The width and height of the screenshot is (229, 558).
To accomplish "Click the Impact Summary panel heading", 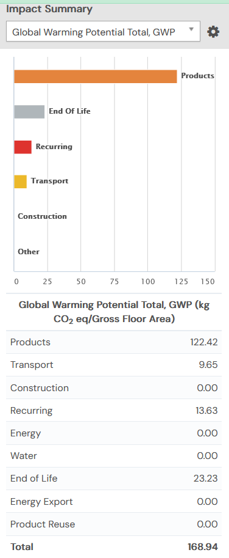I will [49, 9].
